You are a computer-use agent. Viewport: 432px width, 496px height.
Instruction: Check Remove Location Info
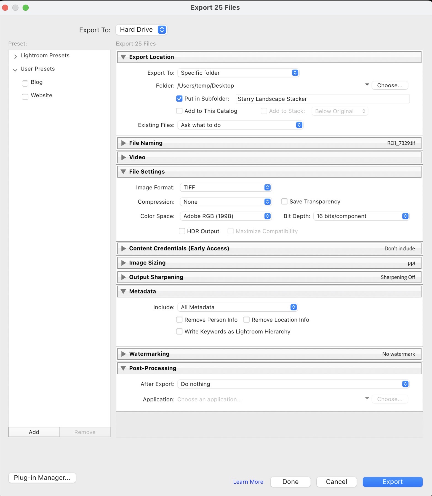tap(246, 320)
